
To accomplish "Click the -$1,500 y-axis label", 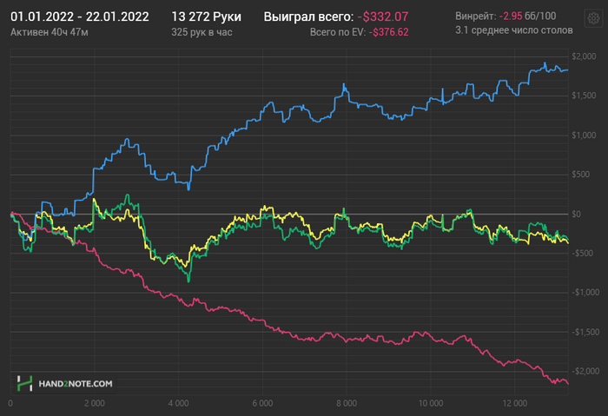I will [x=585, y=333].
